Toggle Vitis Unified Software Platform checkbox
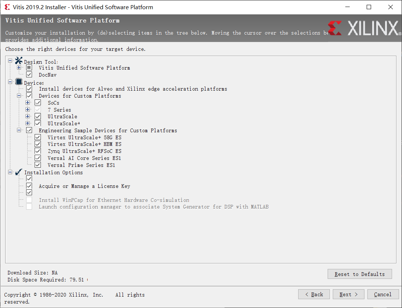This screenshot has height=308, width=402. click(29, 67)
